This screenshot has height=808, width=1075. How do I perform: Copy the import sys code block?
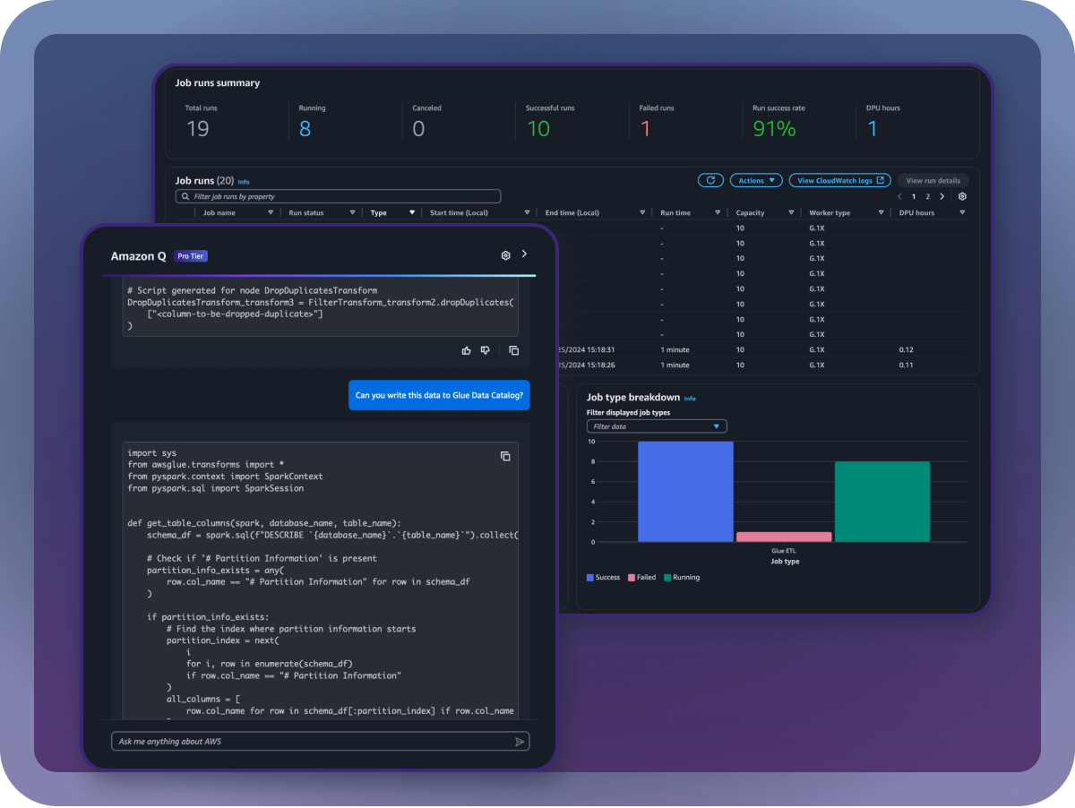pos(505,456)
